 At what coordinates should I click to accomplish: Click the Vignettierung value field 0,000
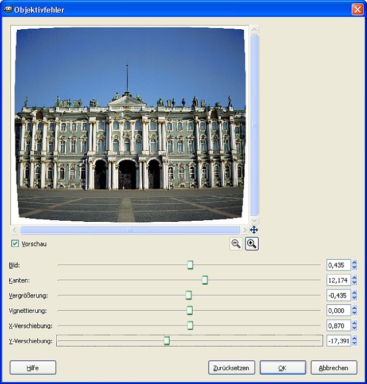pyautogui.click(x=338, y=311)
